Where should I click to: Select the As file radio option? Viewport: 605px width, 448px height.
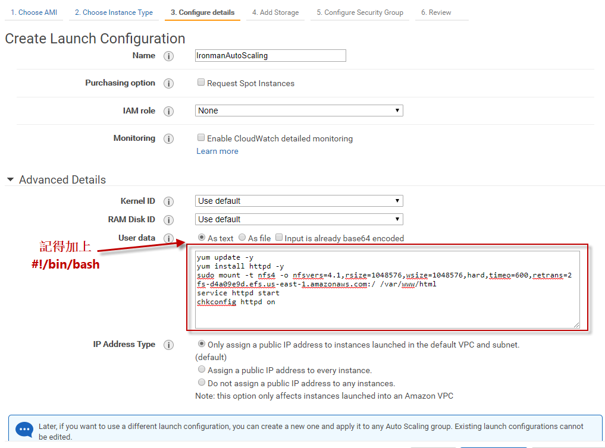[x=242, y=238]
